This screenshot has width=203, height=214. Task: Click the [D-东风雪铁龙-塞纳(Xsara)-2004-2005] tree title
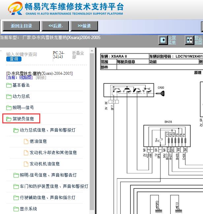[39, 73]
